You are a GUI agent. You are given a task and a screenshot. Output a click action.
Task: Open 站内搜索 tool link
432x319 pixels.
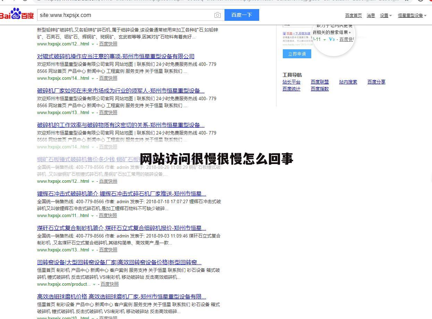[348, 82]
